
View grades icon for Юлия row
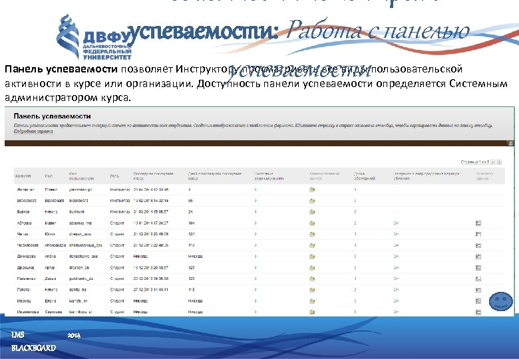click(x=478, y=234)
